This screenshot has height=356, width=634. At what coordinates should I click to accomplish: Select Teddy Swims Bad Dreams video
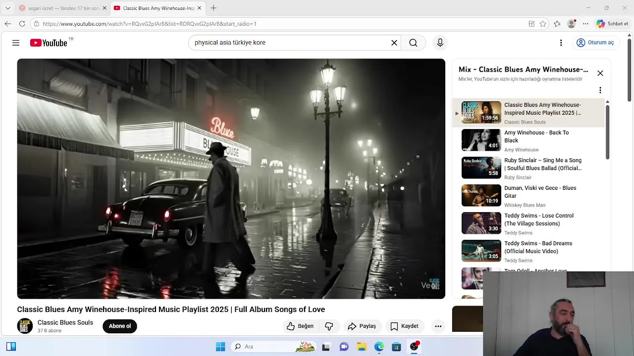click(x=528, y=251)
